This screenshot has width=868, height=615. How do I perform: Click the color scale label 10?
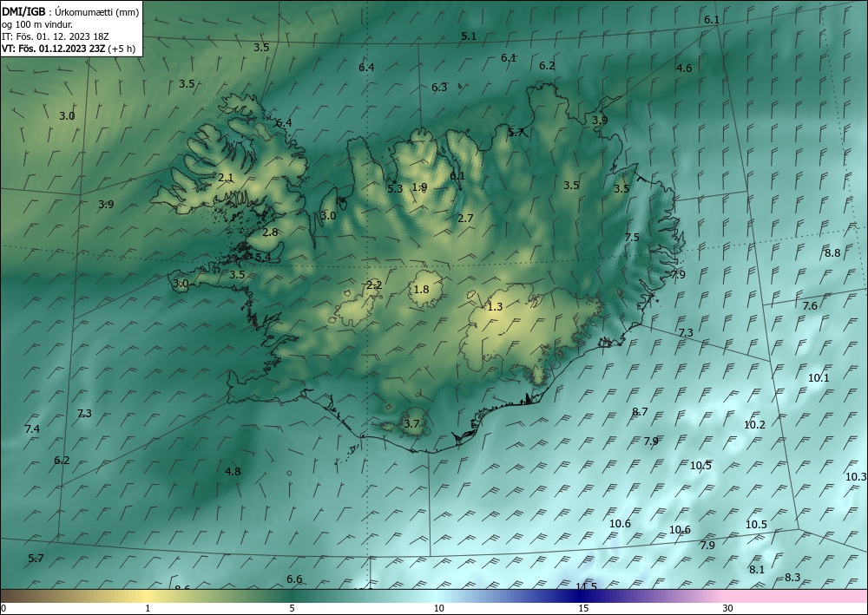pyautogui.click(x=439, y=609)
